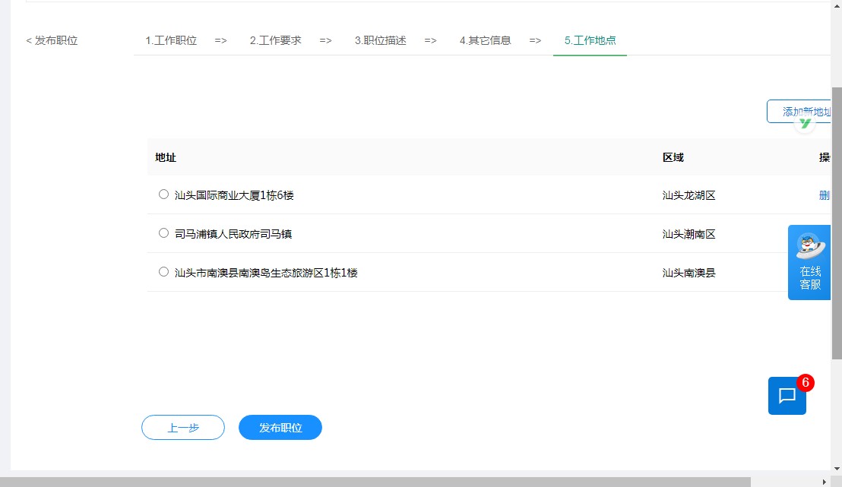The width and height of the screenshot is (842, 487).
Task: Click the chat bubble icon with red badge
Action: [787, 396]
